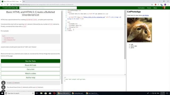Click the taskbar clock showing date and time

click(x=162, y=93)
